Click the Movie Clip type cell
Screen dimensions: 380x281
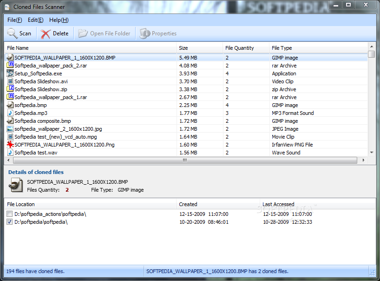click(283, 137)
